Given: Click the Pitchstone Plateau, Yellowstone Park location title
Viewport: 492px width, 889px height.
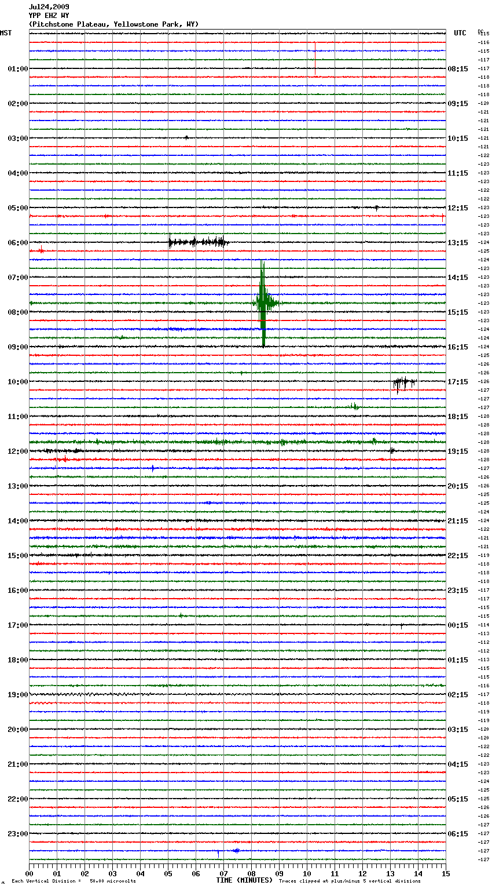Looking at the screenshot, I should pos(113,24).
